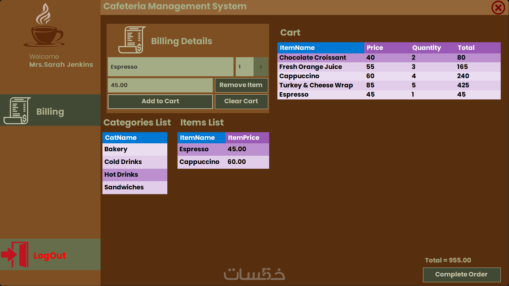The height and width of the screenshot is (286, 509).
Task: Click the ItemPrice column header
Action: pyautogui.click(x=247, y=138)
